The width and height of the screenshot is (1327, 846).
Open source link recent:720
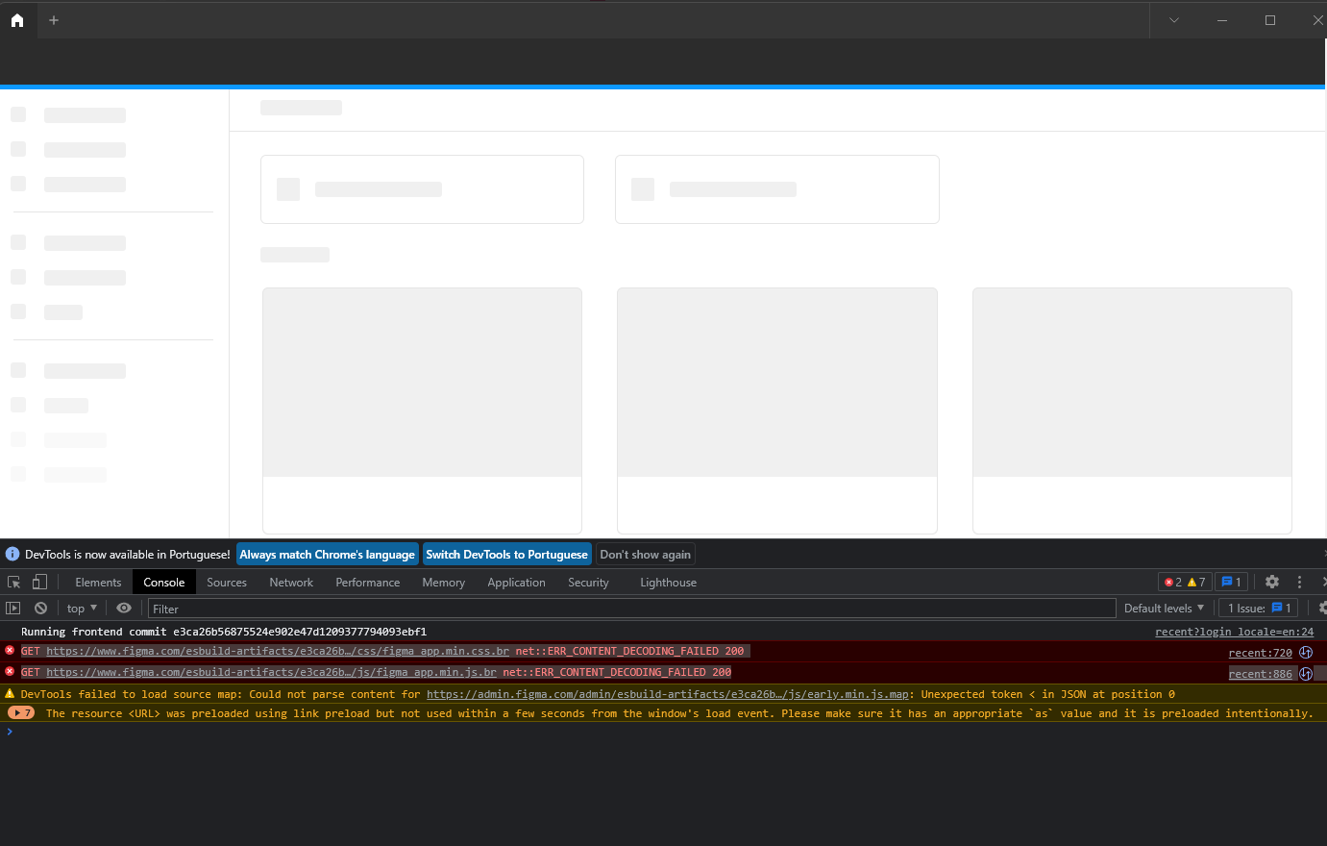1260,653
